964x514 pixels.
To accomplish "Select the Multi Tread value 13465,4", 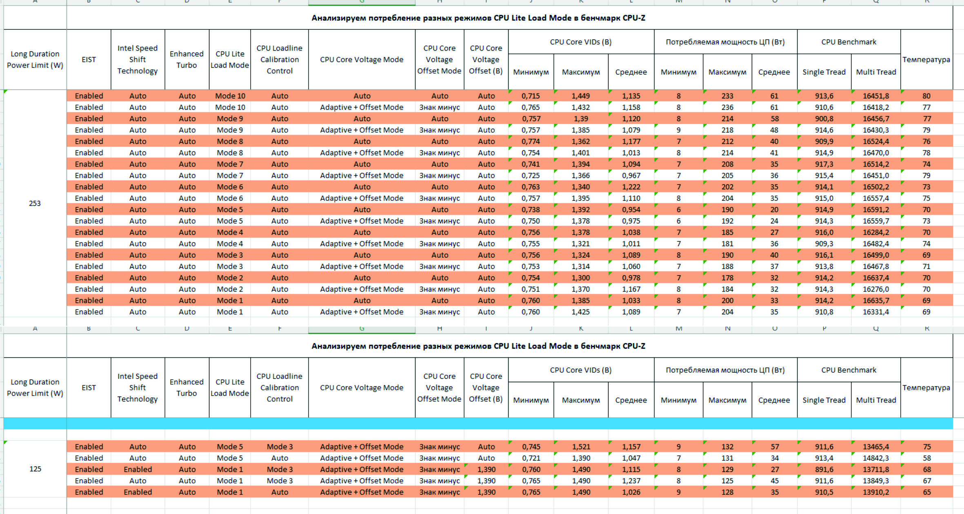I will (x=875, y=447).
